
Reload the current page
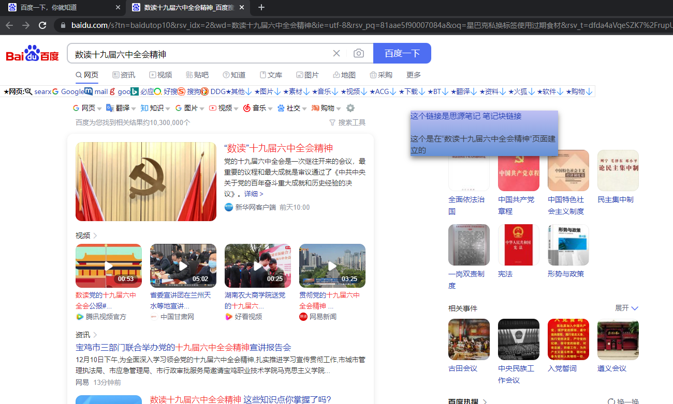click(42, 25)
